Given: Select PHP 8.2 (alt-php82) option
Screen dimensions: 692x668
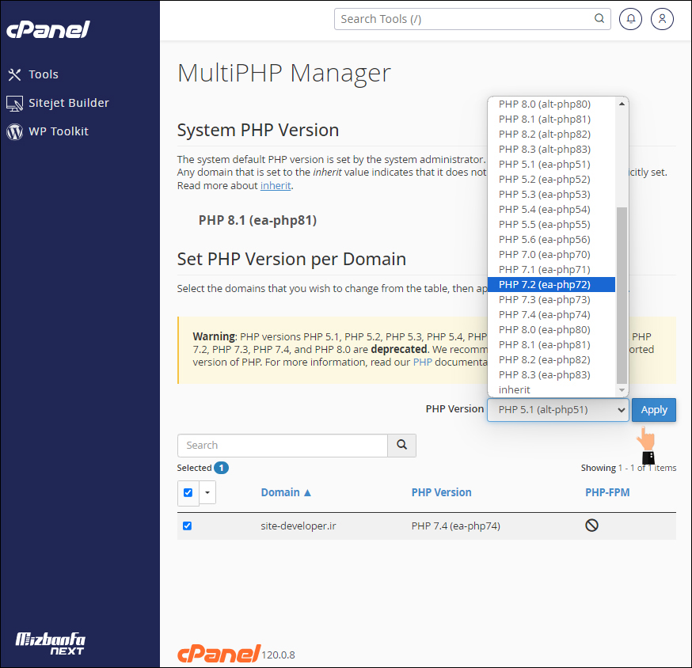Looking at the screenshot, I should 551,134.
